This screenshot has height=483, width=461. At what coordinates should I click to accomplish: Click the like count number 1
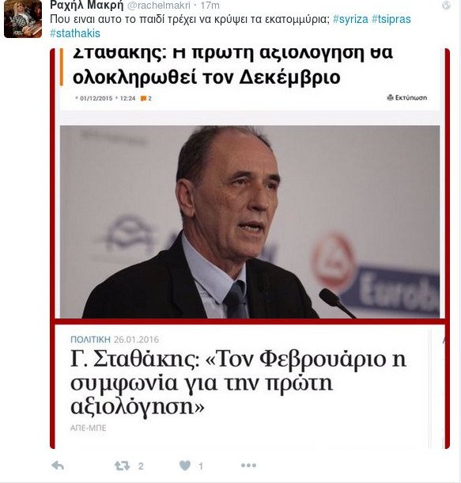201,466
